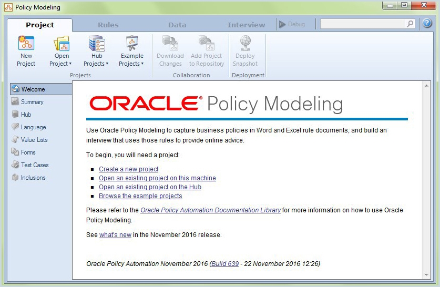Click the search magnifier icon

click(x=410, y=24)
